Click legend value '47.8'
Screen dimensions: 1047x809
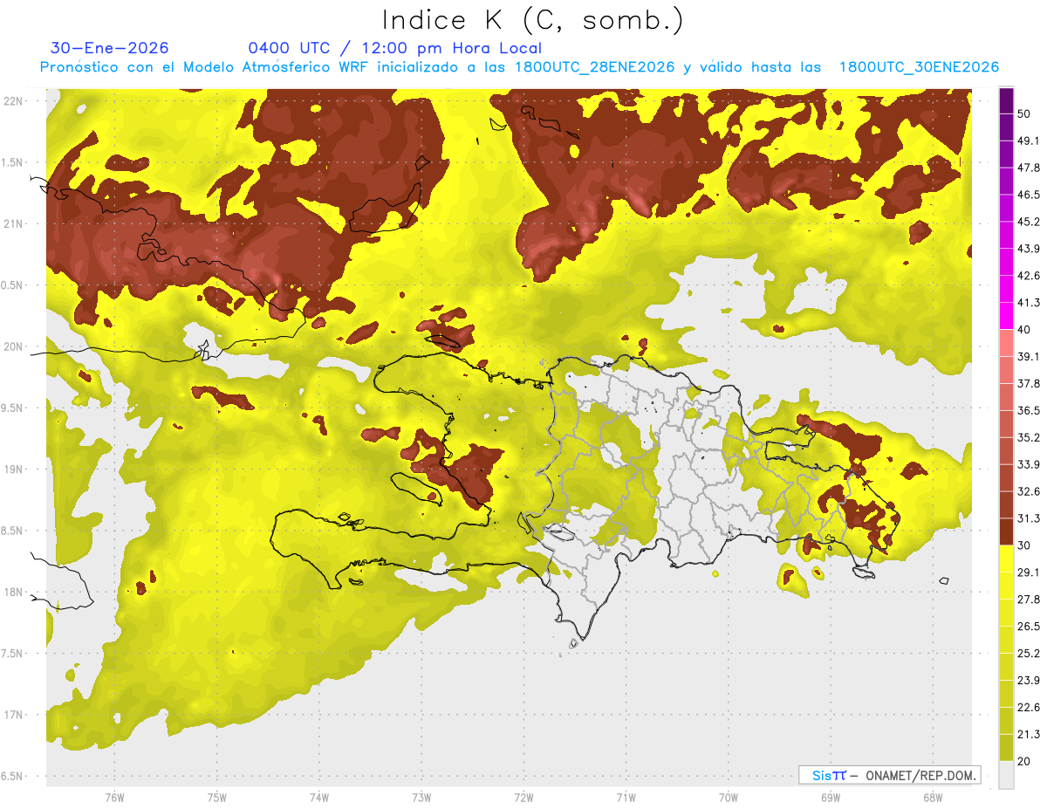pos(1029,168)
